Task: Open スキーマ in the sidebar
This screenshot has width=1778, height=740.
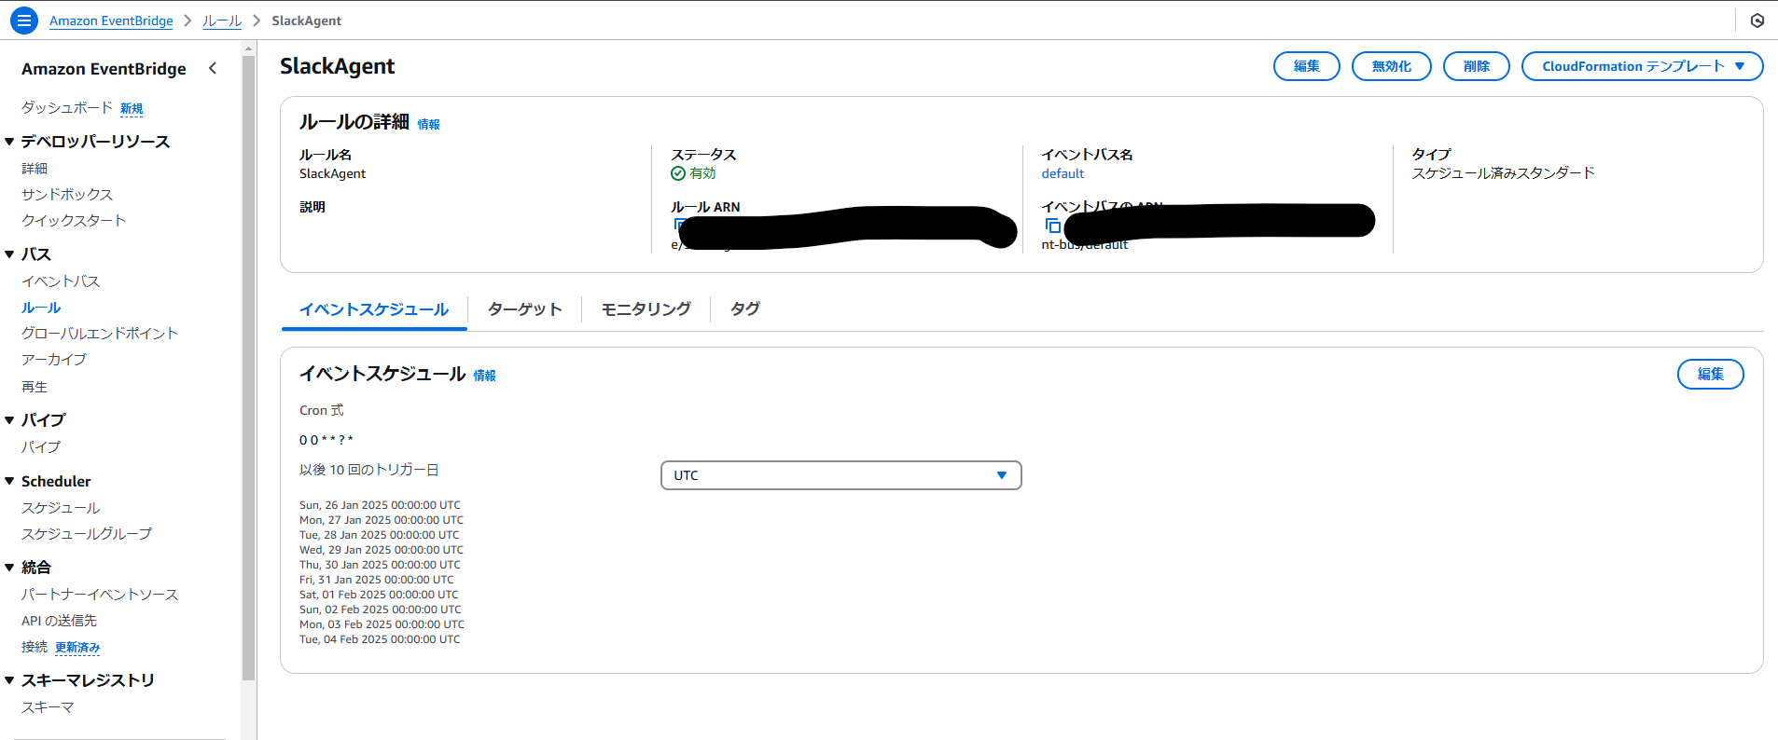Action: pyautogui.click(x=48, y=707)
